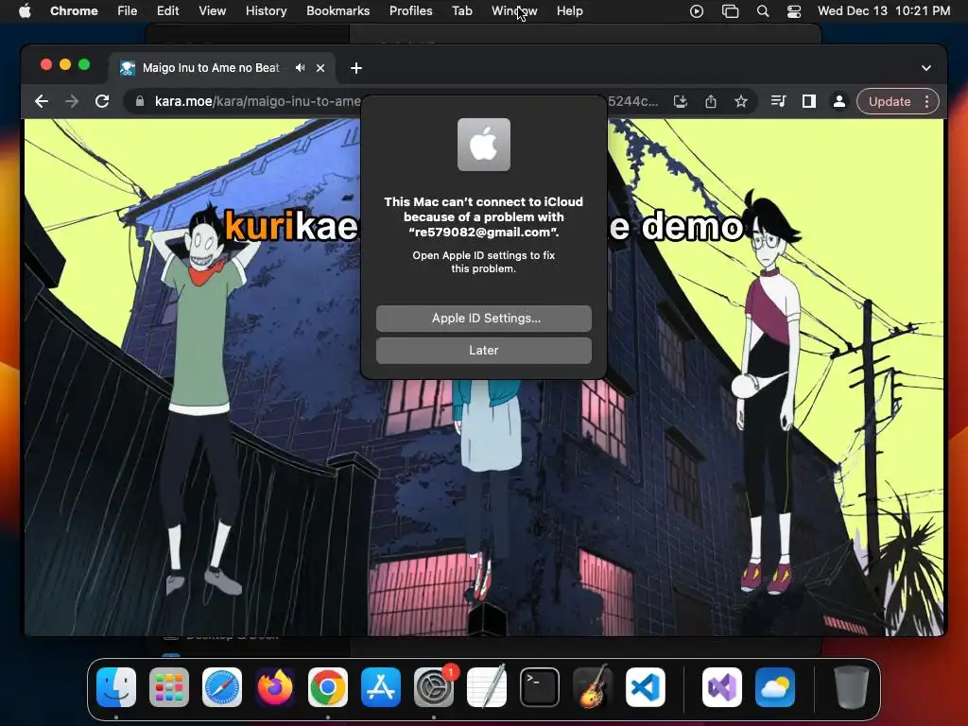Open Stage Manager windows icon in menu bar
968x726 pixels.
tap(730, 11)
